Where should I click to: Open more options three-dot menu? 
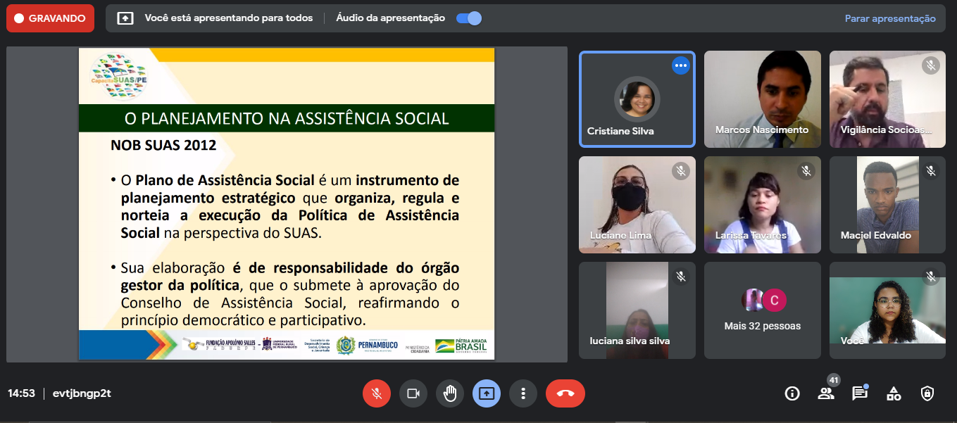[523, 393]
